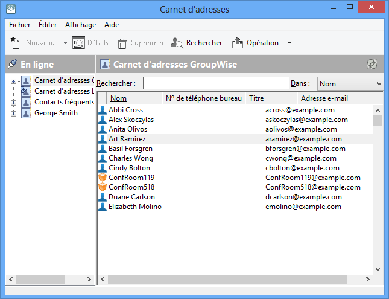Click the Anita Olivos user icon

coord(103,129)
